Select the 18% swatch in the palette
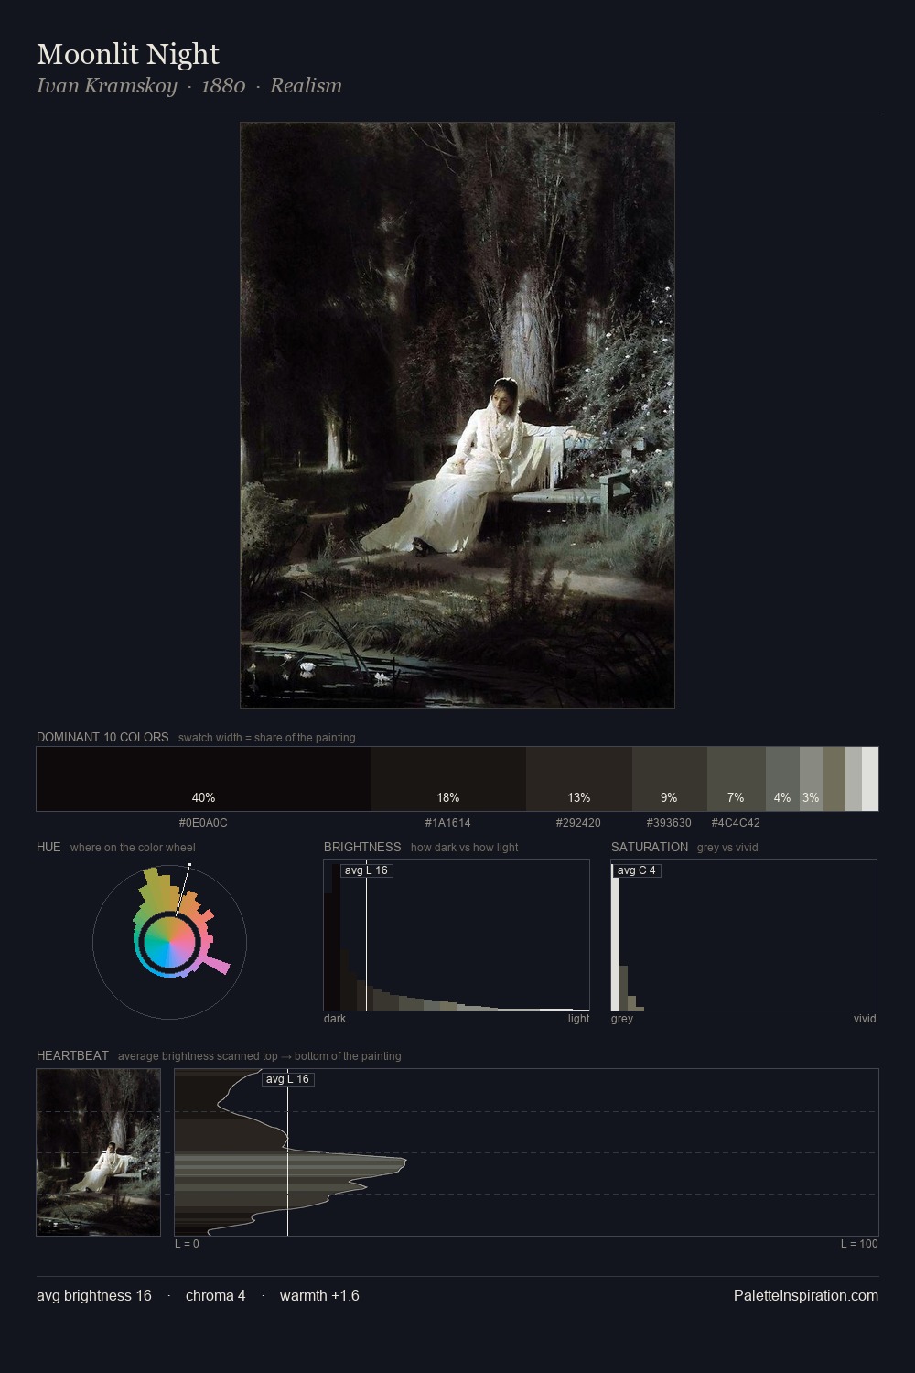Screen dimensions: 915x1373 click(x=448, y=779)
